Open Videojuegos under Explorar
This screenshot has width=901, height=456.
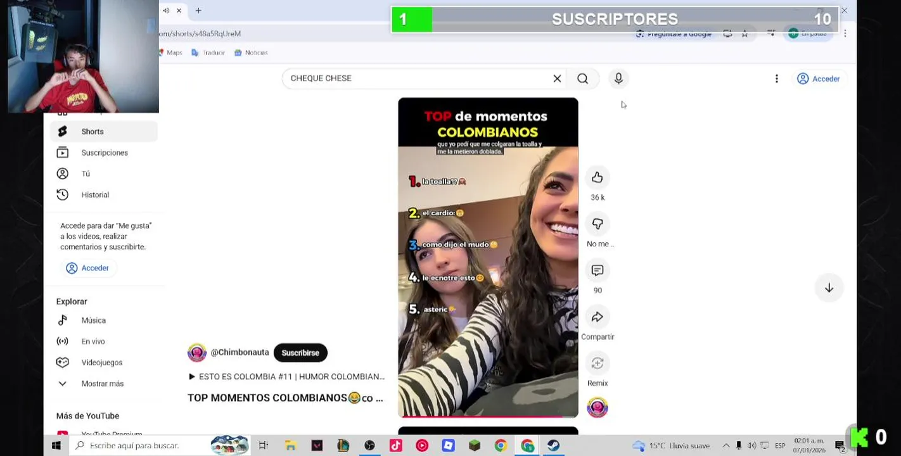[103, 362]
